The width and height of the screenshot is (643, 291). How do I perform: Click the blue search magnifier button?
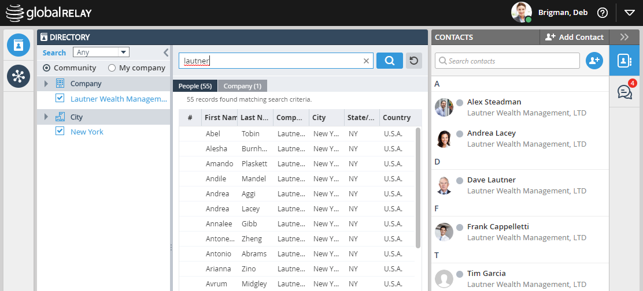[389, 61]
